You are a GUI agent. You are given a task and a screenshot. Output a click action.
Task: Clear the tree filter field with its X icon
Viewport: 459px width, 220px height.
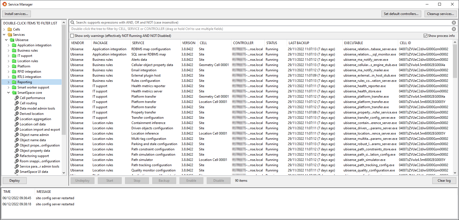tap(454, 29)
